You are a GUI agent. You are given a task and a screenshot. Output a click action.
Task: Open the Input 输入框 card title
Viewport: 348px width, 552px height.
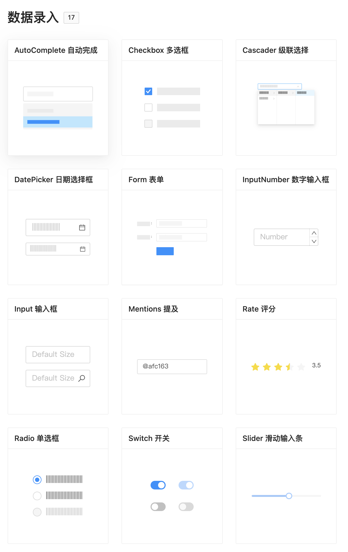[x=36, y=309]
